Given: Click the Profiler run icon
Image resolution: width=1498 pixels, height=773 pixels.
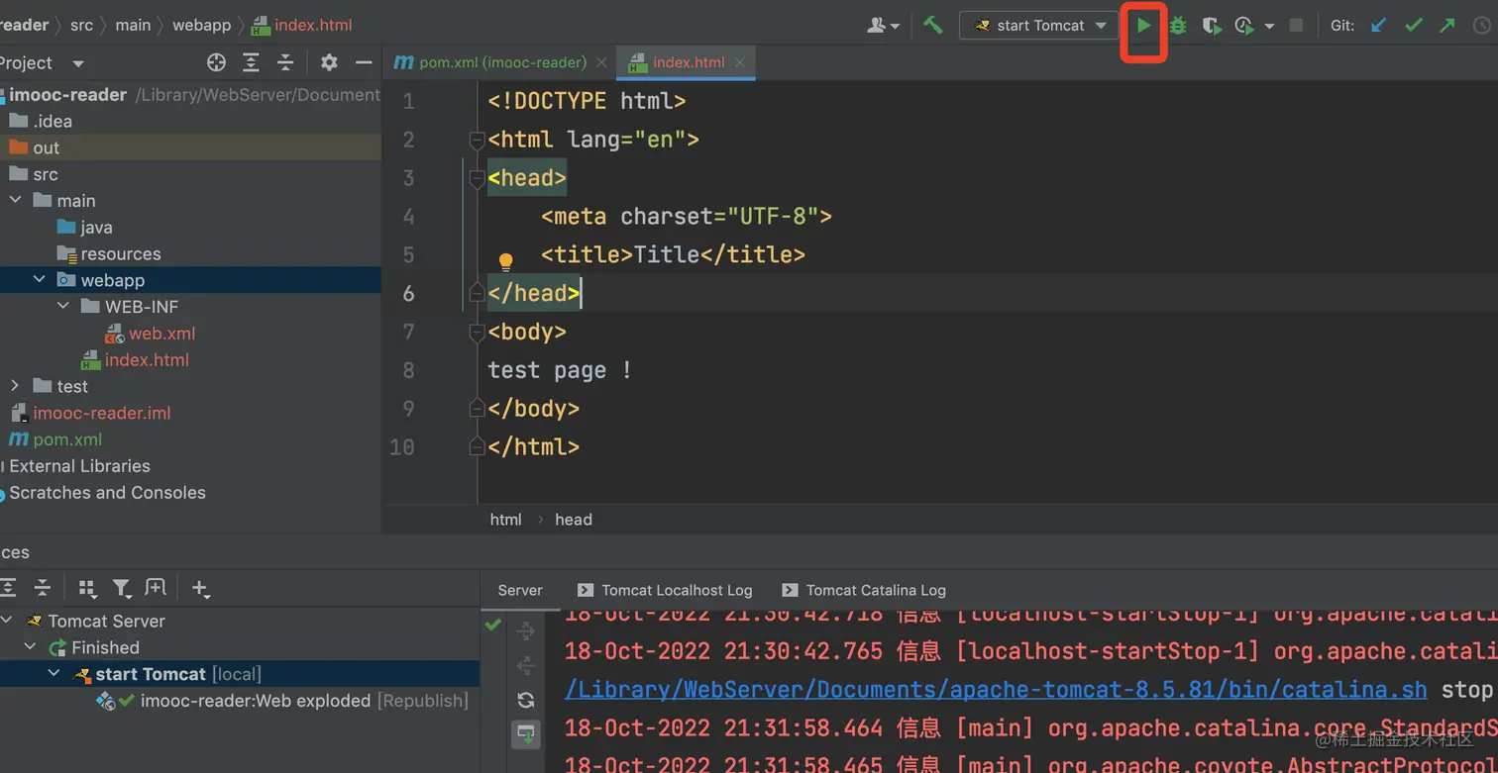Looking at the screenshot, I should [x=1244, y=26].
